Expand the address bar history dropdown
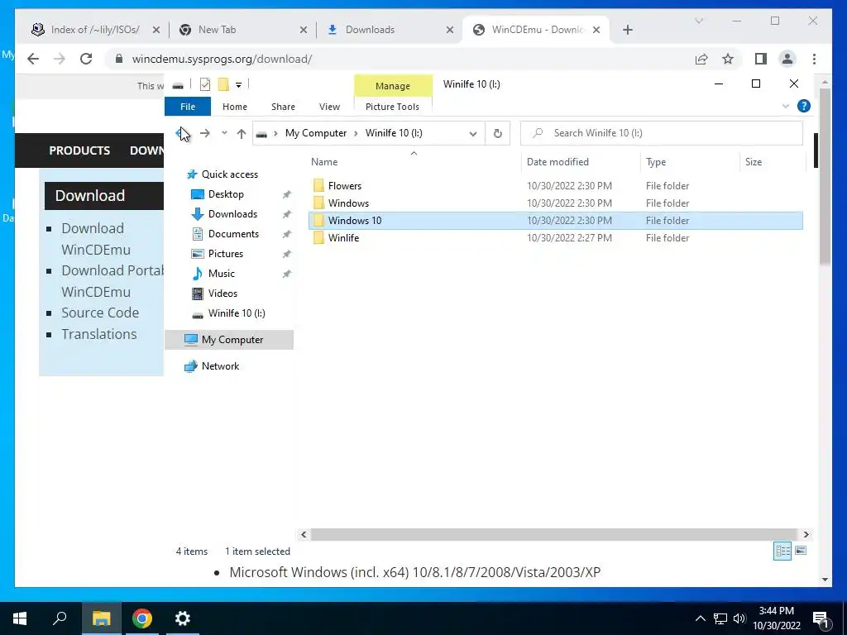Screen dimensions: 847x635 point(472,133)
